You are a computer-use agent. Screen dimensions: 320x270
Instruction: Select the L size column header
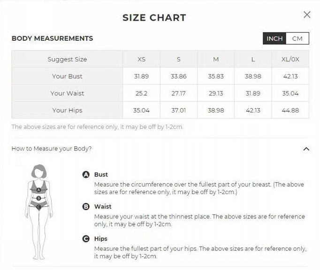(x=253, y=60)
